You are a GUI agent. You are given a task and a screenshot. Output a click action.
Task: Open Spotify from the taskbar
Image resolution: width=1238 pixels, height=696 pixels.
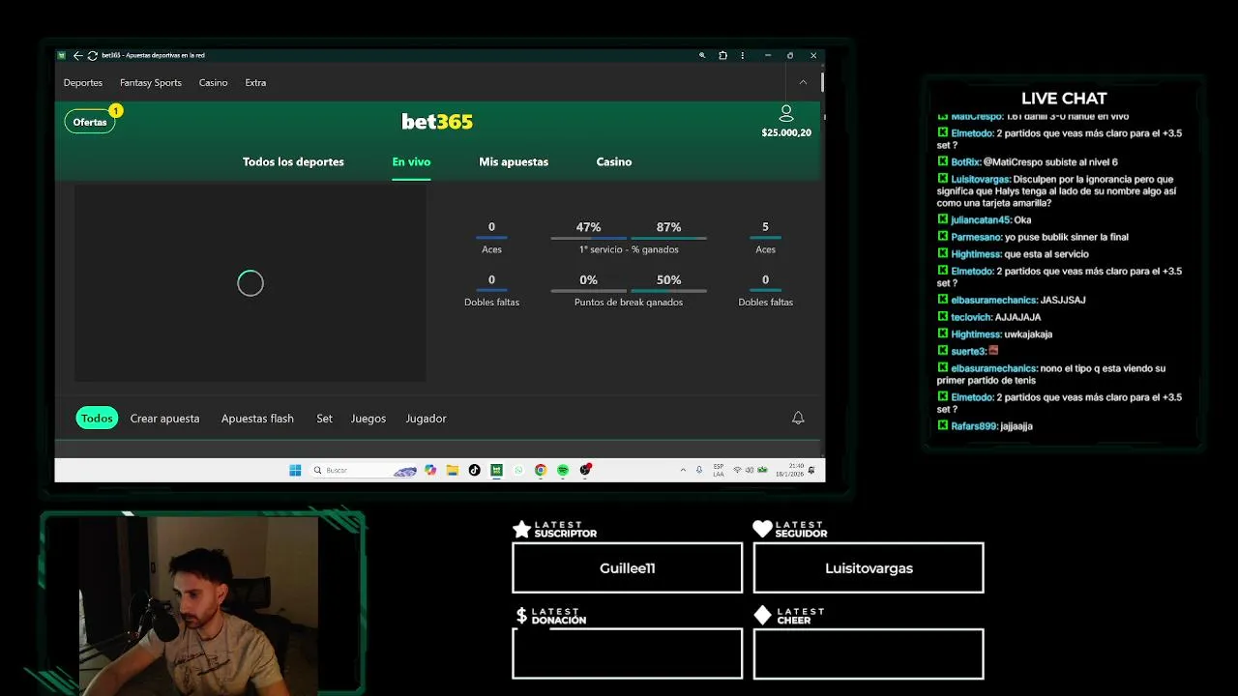point(563,470)
